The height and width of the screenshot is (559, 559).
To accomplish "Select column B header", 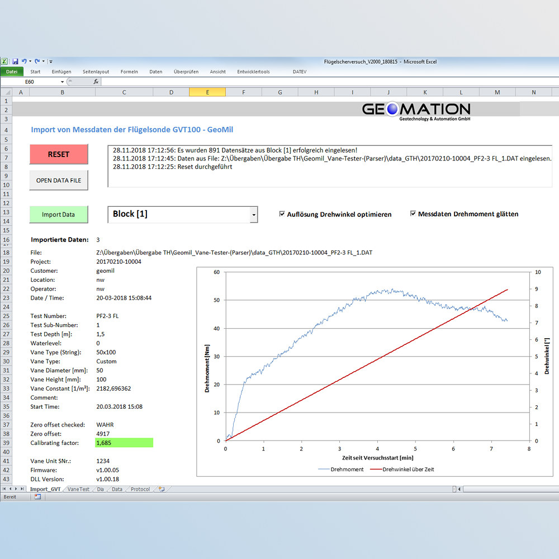I will (x=63, y=92).
